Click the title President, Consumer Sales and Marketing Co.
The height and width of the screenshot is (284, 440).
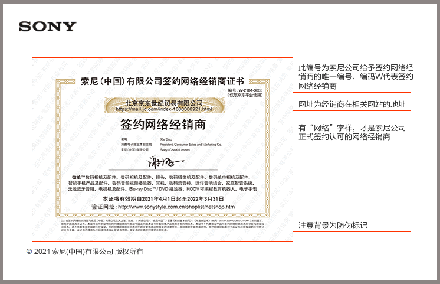coord(191,145)
